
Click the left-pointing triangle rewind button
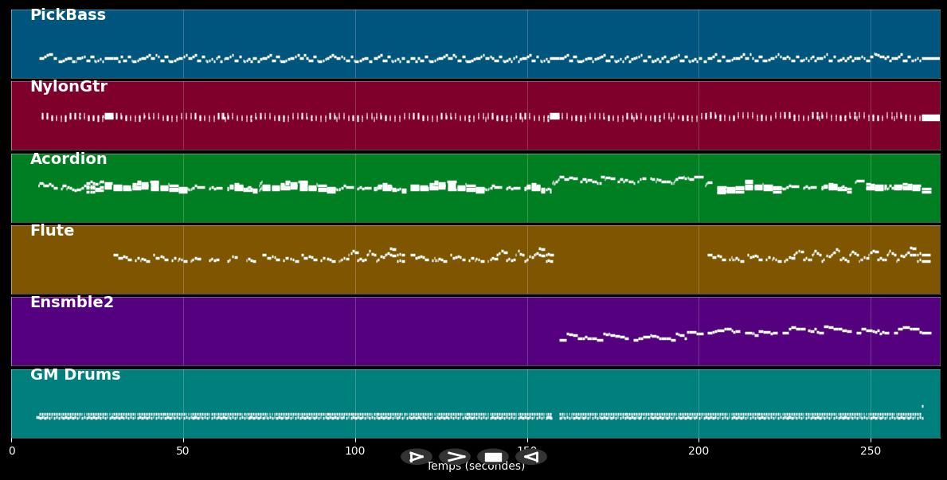[x=531, y=457]
